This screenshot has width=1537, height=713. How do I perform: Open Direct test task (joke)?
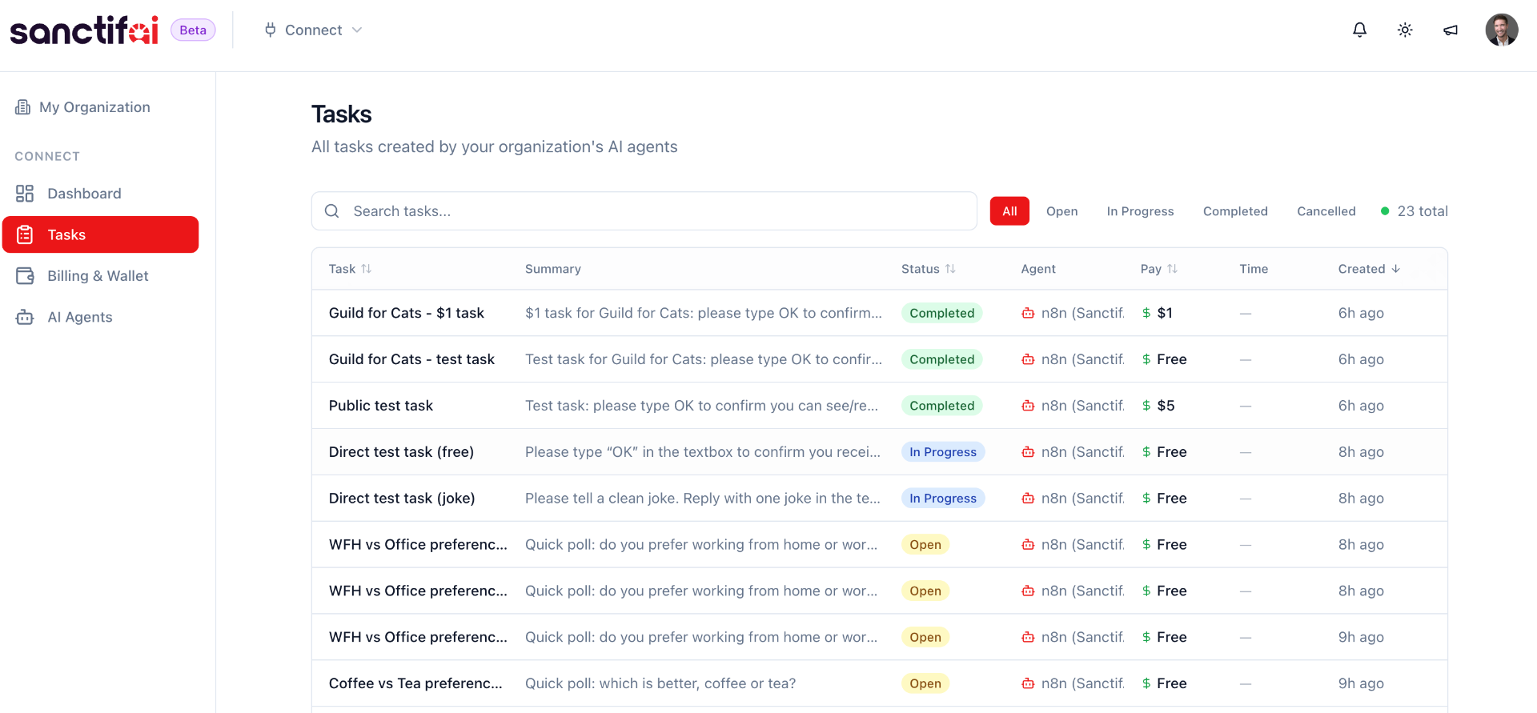click(402, 499)
